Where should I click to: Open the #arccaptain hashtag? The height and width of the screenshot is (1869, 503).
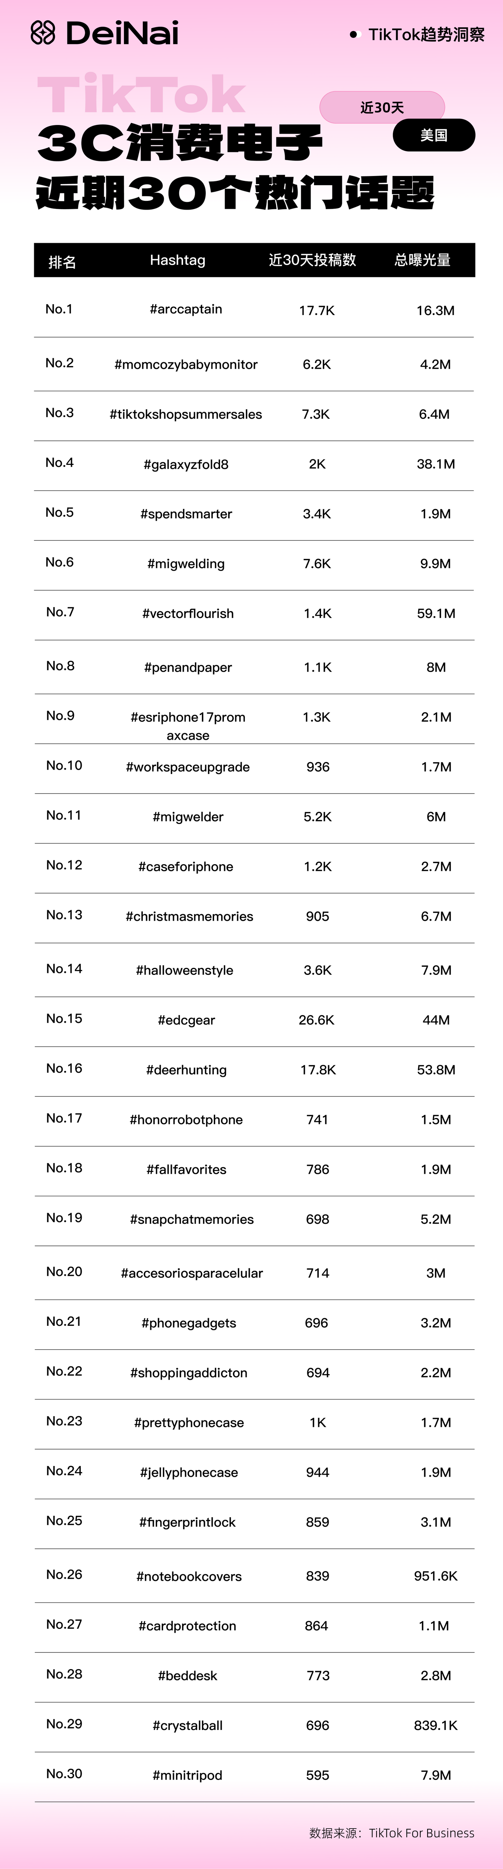186,309
